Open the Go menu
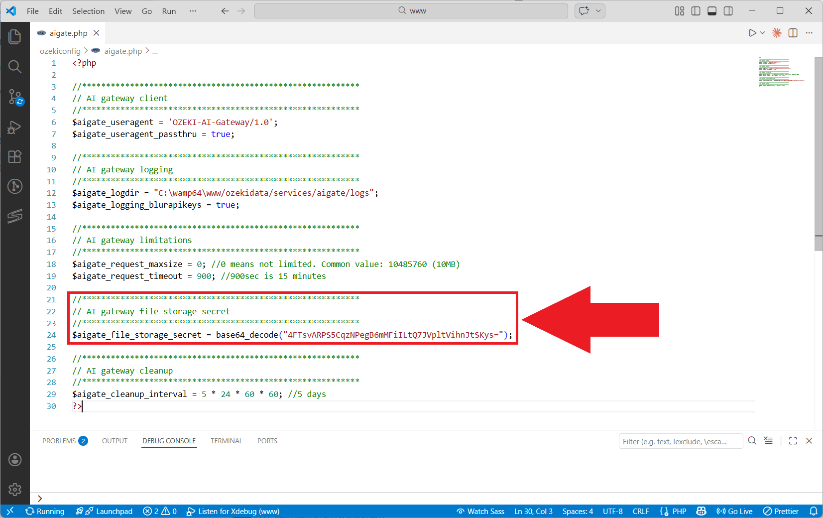The height and width of the screenshot is (518, 823). point(147,11)
